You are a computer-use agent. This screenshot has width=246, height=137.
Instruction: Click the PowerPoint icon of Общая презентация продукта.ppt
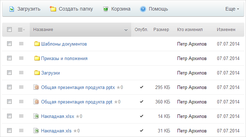coord(36,102)
